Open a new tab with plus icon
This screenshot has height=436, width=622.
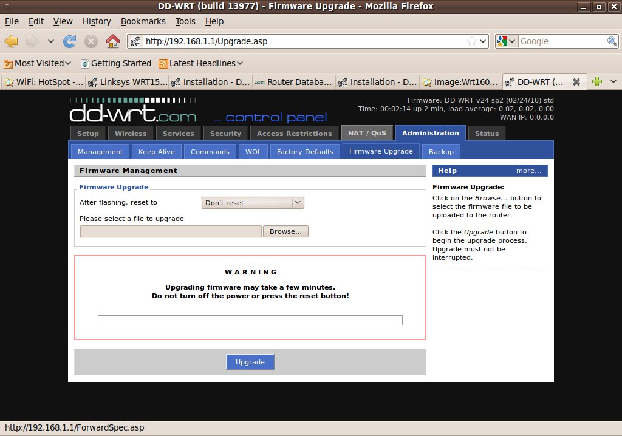(597, 82)
